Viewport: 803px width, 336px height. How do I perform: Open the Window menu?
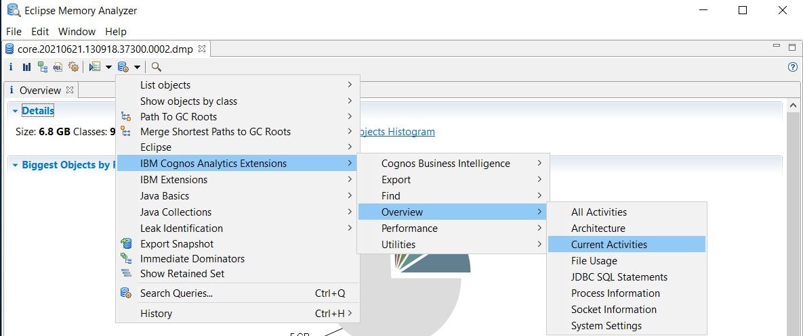(x=77, y=31)
